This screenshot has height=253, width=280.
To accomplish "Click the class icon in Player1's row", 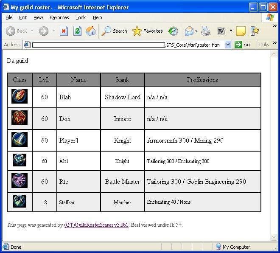I will 20,139.
